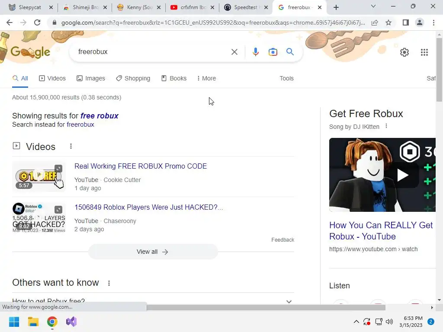Click 9:02 hacked video thumbnail

click(39, 218)
